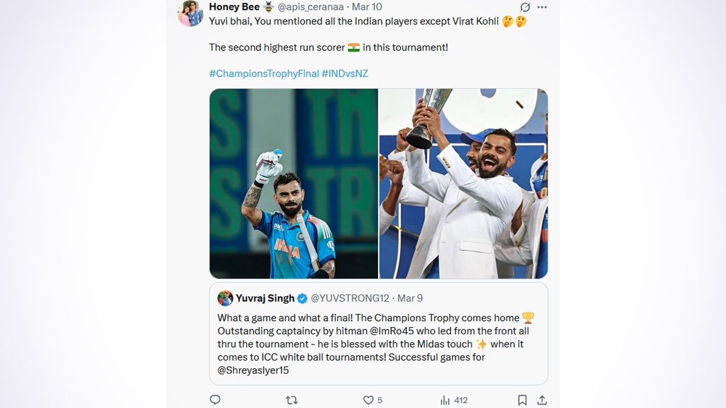Image resolution: width=726 pixels, height=408 pixels.
Task: Click Yuvraj Singh's small avatar
Action: tap(225, 298)
